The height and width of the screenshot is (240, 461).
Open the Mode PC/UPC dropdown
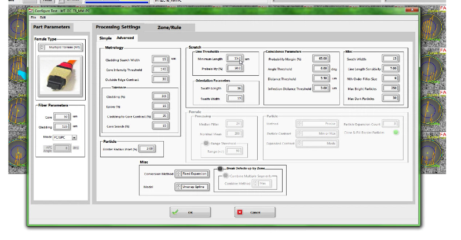coord(74,138)
